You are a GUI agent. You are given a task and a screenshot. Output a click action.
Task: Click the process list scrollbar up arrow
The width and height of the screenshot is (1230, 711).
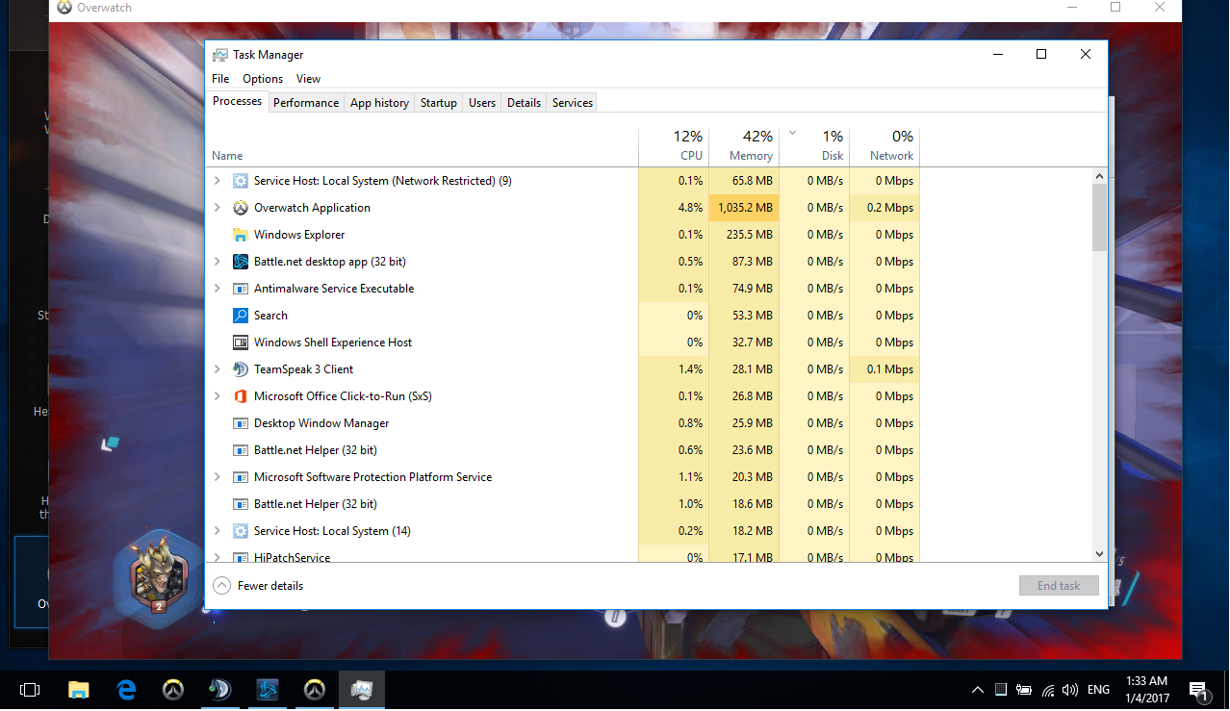tap(1100, 176)
